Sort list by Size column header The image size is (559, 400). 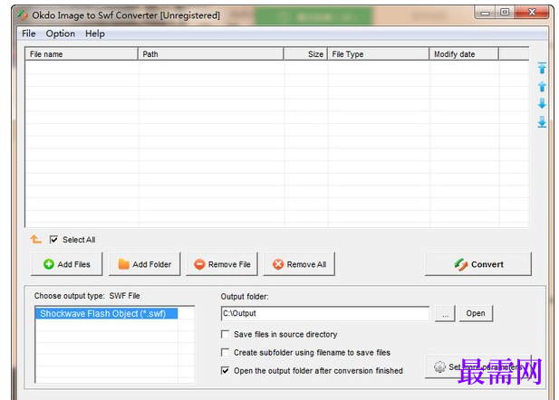(305, 54)
